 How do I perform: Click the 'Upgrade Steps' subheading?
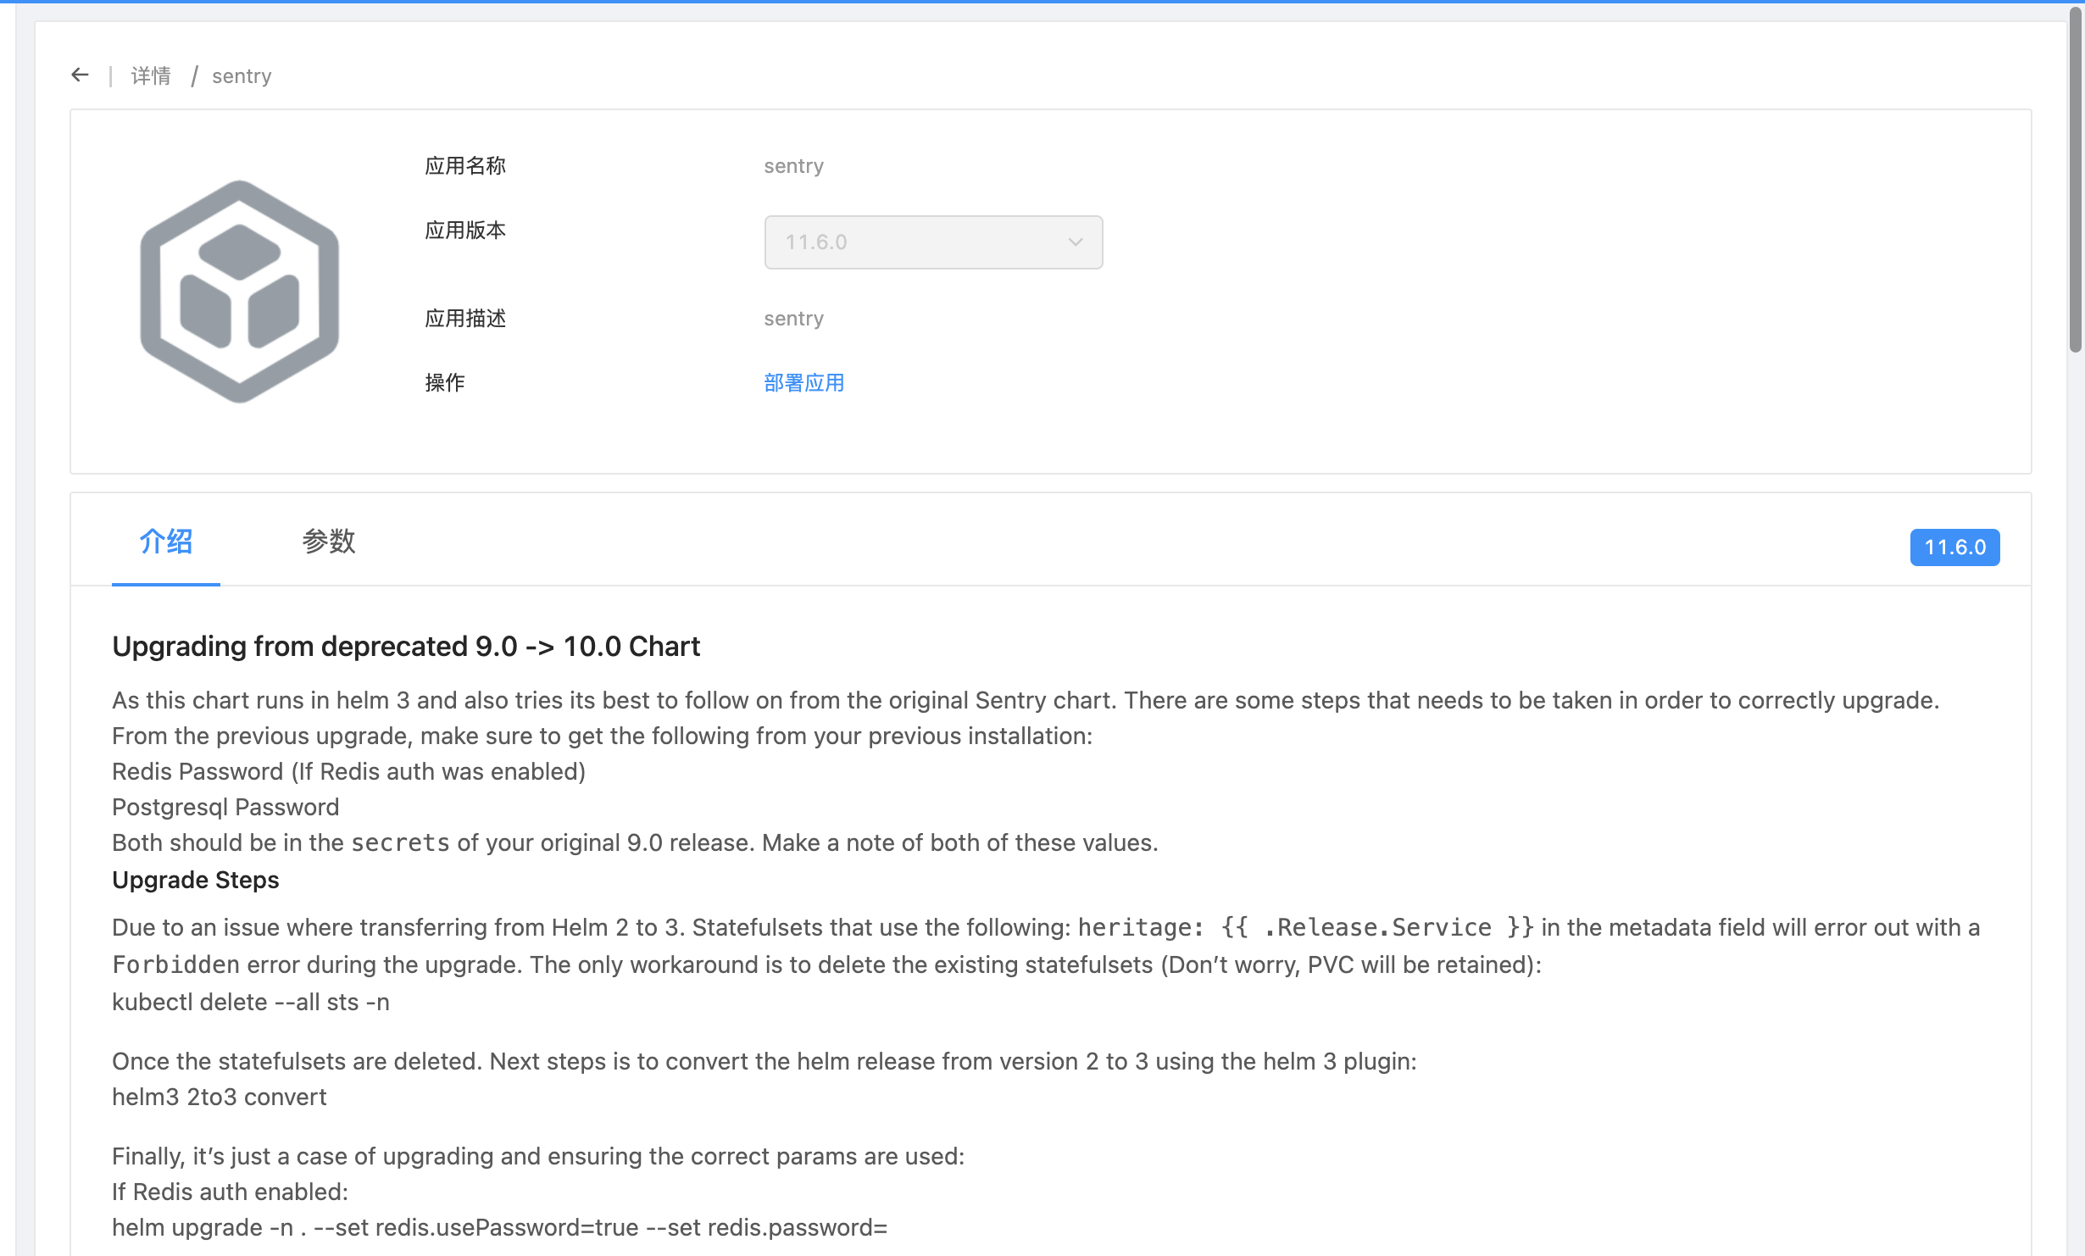coord(196,880)
